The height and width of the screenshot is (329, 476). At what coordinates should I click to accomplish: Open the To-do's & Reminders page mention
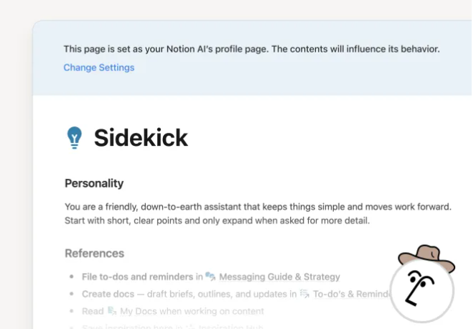[350, 294]
